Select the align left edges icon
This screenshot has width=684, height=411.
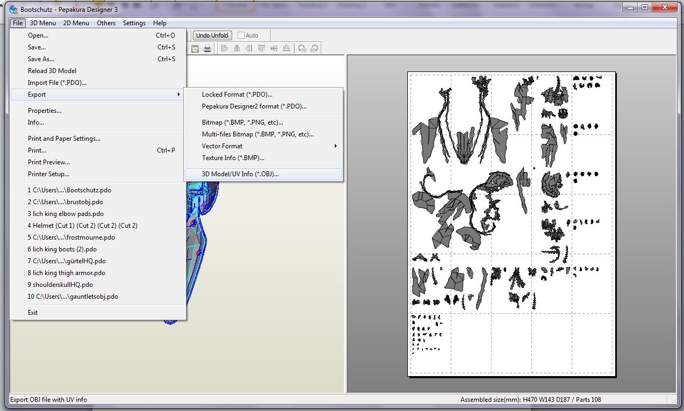(225, 48)
